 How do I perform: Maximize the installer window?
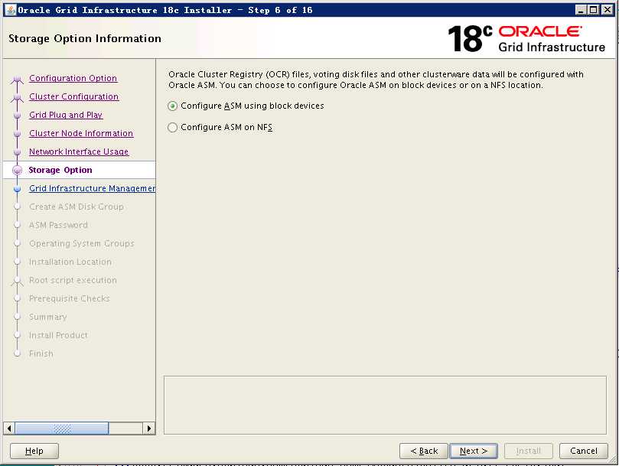click(x=594, y=10)
